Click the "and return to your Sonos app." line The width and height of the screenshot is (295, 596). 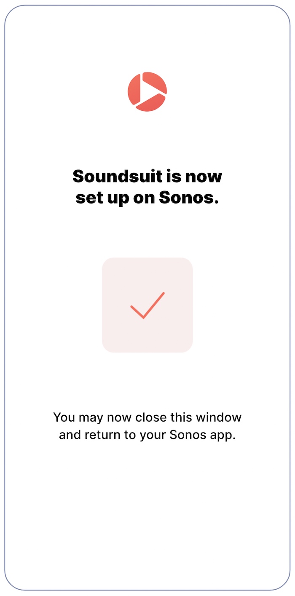coord(147,435)
